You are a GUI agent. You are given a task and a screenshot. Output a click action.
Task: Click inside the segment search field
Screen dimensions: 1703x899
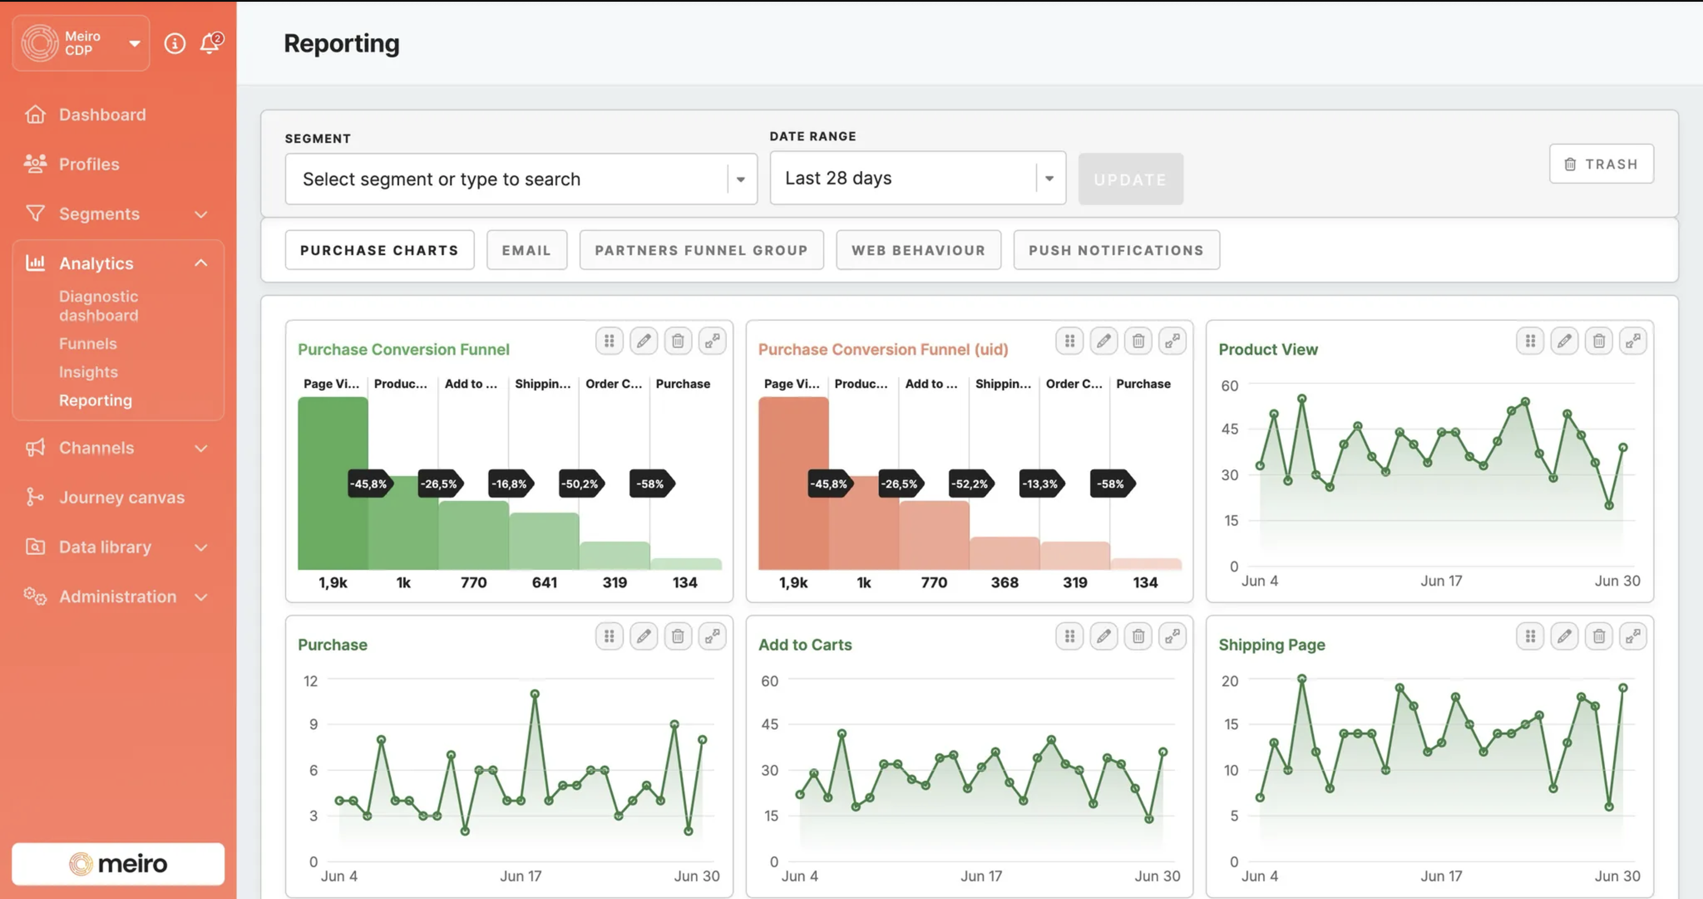[463, 178]
